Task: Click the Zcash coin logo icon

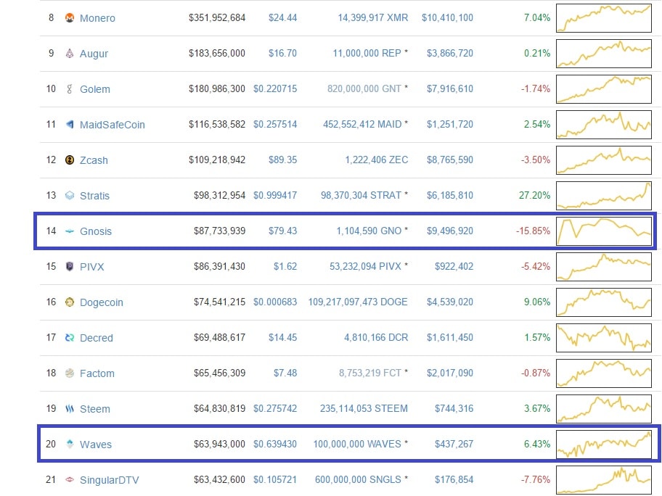Action: coord(70,160)
